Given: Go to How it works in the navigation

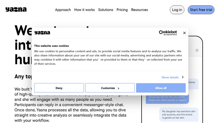Looking at the screenshot, I should tap(84, 10).
